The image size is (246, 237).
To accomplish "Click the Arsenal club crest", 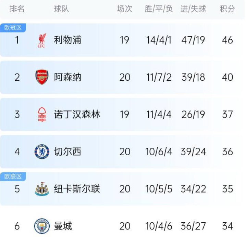I will tap(42, 77).
